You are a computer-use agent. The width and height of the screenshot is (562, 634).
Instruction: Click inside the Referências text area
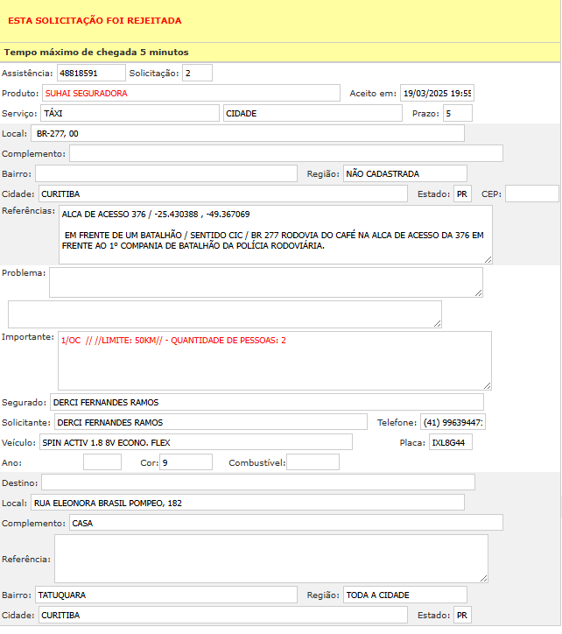[275, 235]
